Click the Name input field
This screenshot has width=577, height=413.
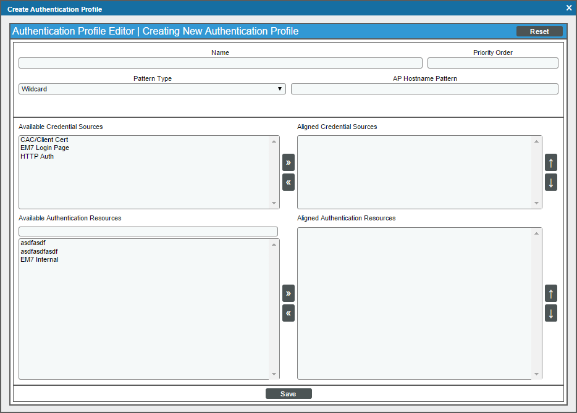tap(220, 62)
